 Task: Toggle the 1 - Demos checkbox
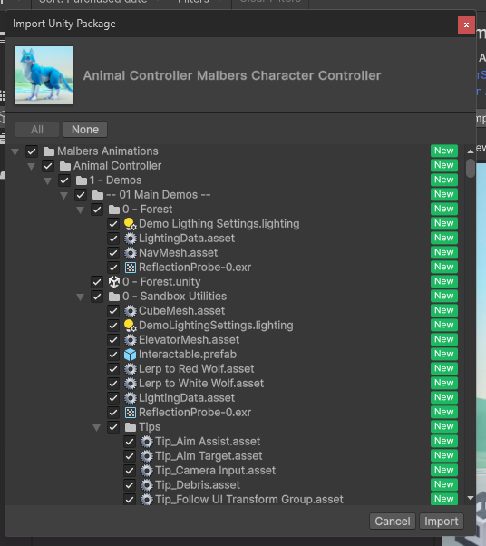64,180
